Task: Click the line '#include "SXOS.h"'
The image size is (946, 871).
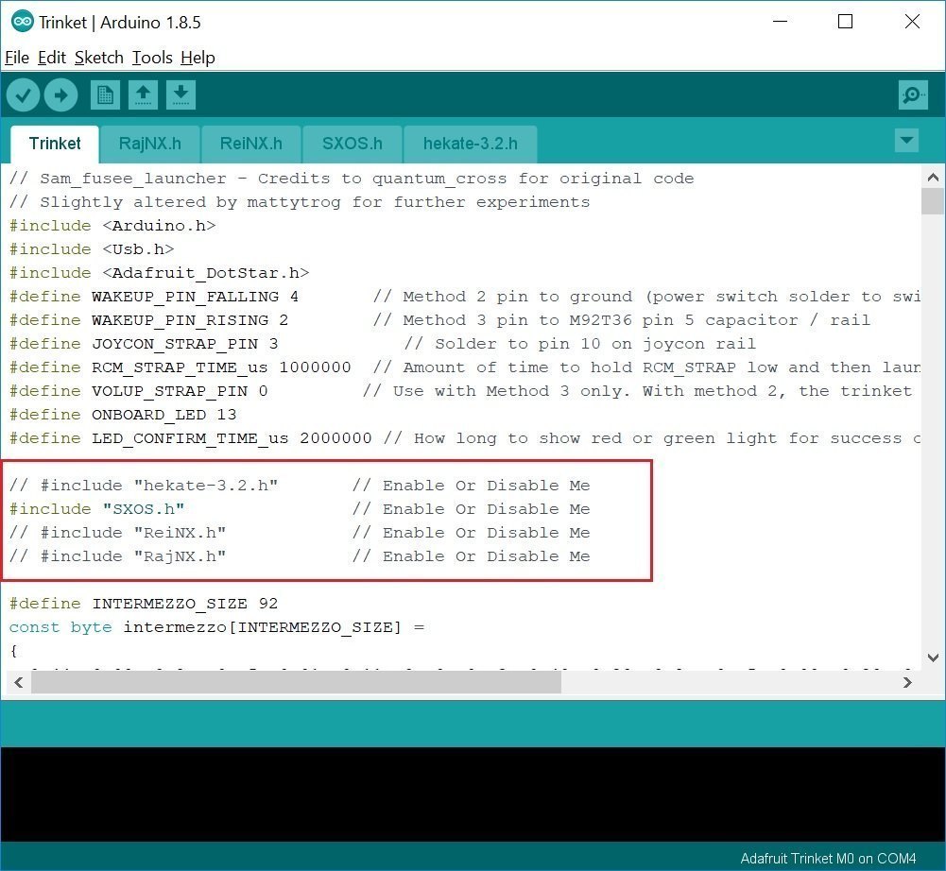Action: 96,509
